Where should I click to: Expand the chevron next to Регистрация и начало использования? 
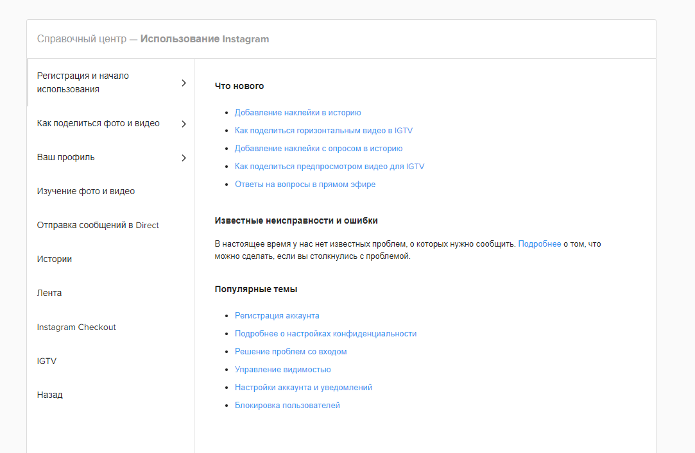point(184,83)
